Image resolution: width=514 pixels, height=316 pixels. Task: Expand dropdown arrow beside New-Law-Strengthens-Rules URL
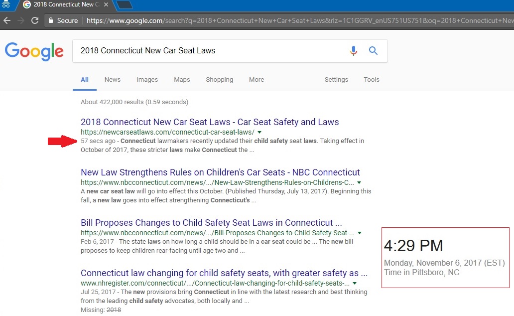(x=359, y=182)
